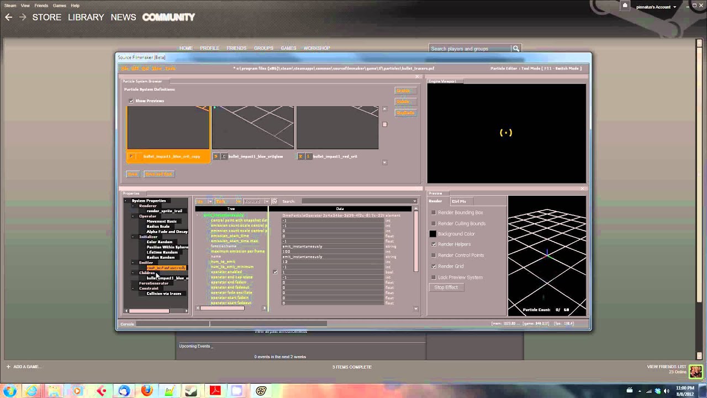Viewport: 707px width, 398px height.
Task: Open the Forward button dropdown arrow
Action: [x=267, y=201]
